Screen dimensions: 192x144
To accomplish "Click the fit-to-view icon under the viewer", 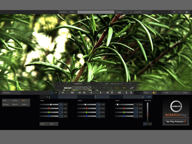I will coord(81,88).
